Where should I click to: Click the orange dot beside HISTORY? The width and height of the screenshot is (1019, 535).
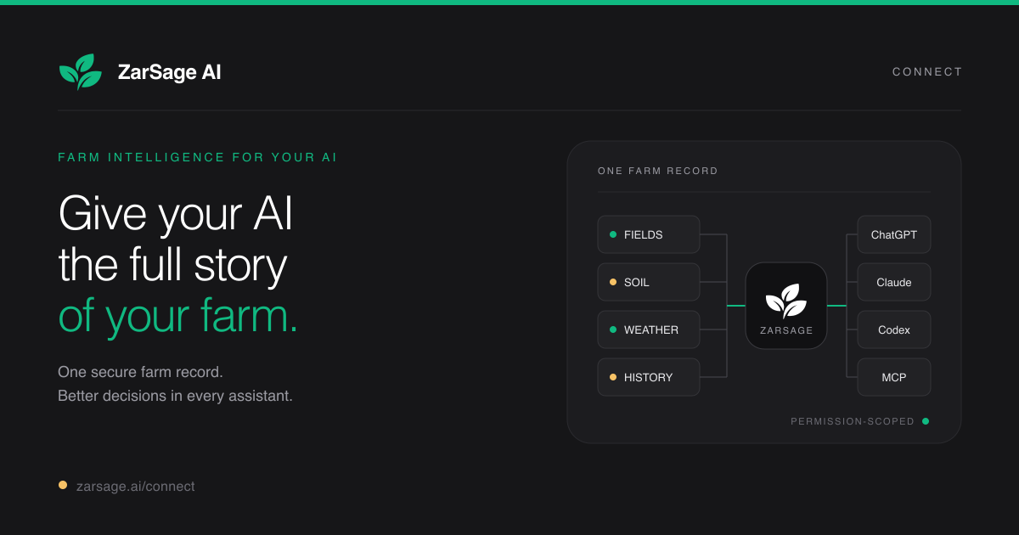point(613,377)
